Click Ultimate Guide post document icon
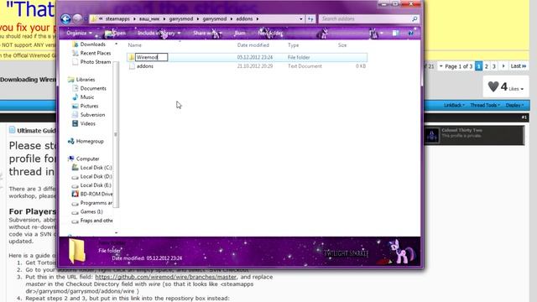 13,130
